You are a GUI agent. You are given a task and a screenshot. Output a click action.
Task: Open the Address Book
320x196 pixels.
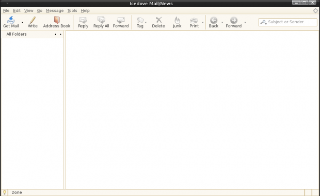click(x=57, y=20)
